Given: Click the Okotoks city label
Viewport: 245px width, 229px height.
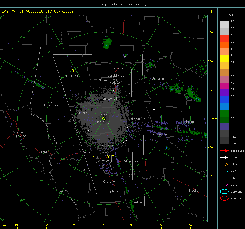Looking at the screenshot, I should point(109,181).
